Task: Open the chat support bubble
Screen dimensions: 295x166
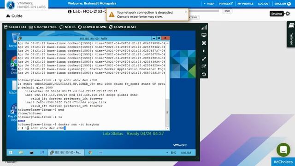Action: (283, 150)
